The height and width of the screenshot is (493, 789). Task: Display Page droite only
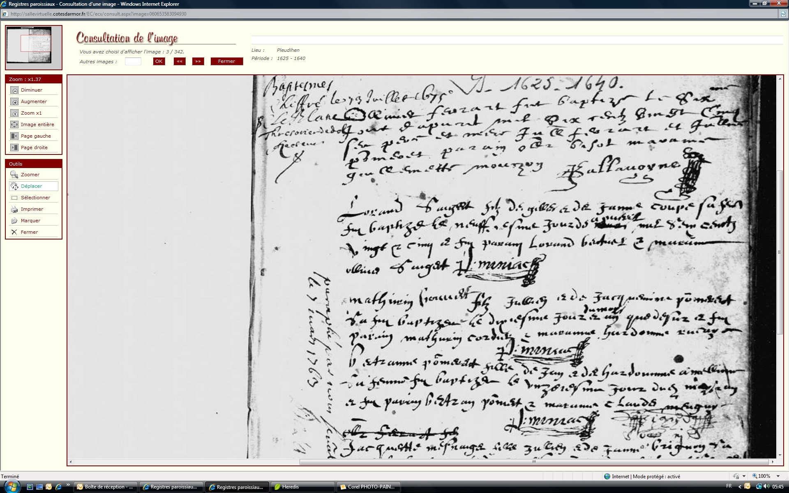coord(14,147)
